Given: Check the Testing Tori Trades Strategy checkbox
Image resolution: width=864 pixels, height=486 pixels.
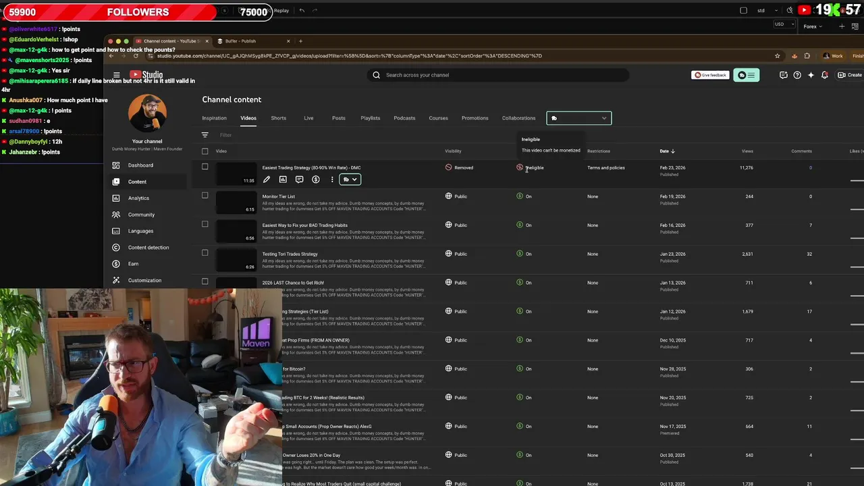Looking at the screenshot, I should pos(205,253).
